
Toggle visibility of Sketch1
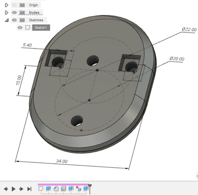[x=20, y=28]
